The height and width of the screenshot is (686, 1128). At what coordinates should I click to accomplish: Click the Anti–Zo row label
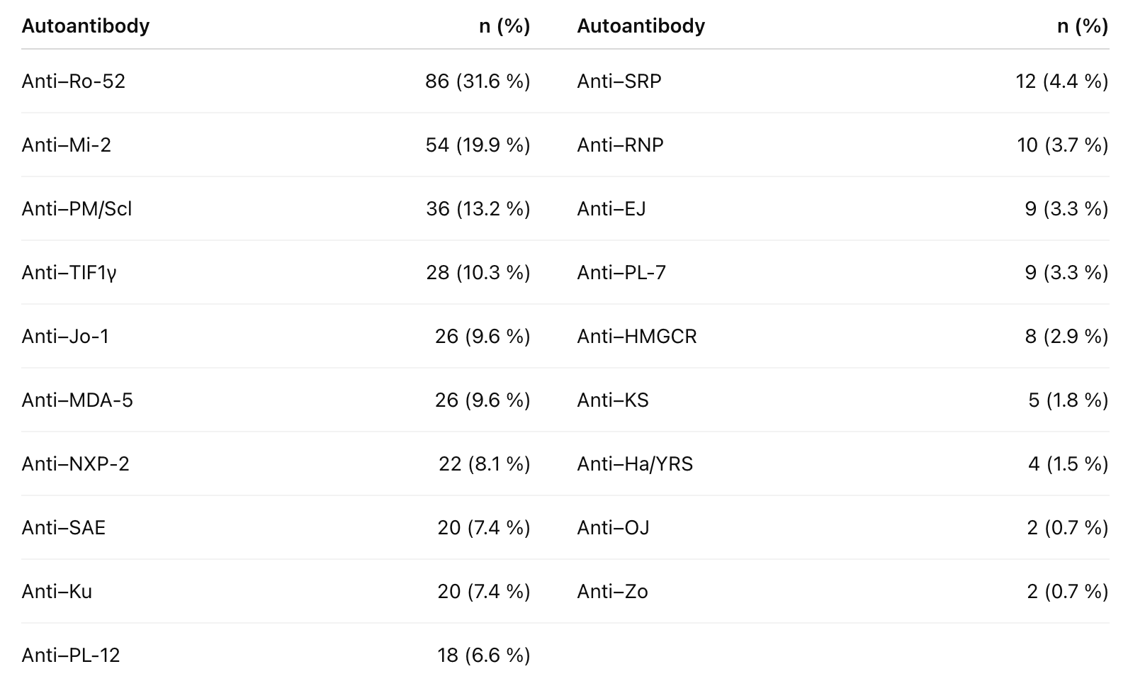[613, 592]
